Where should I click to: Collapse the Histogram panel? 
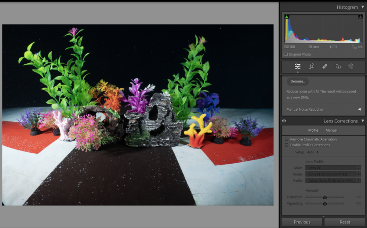pos(363,7)
